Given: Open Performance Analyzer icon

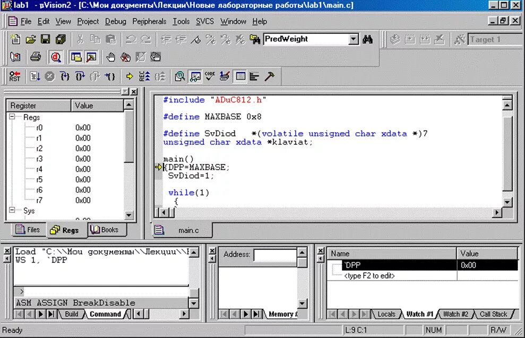Looking at the screenshot, I should point(254,76).
